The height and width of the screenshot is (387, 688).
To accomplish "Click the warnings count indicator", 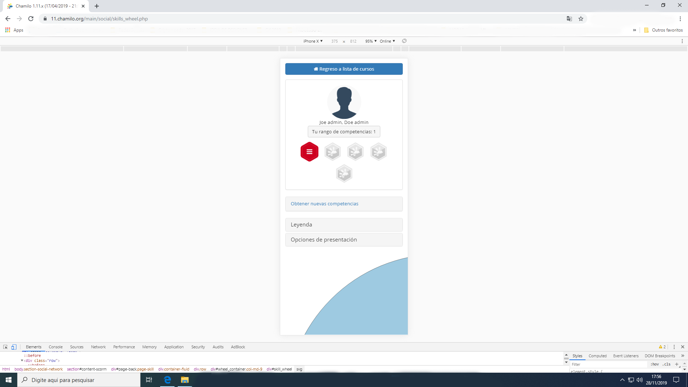I will point(662,347).
